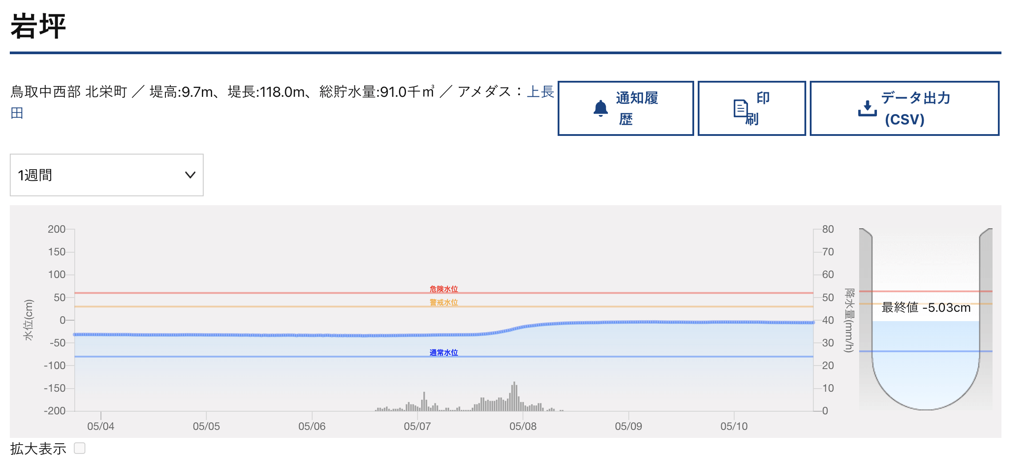Screen dimensions: 1013x461
Task: Change the time range selection combo box
Action: 106,175
